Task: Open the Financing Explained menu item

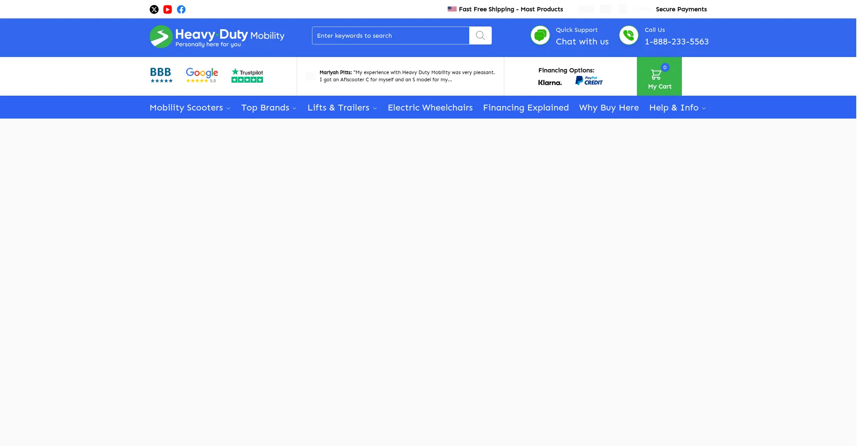Action: [x=526, y=108]
